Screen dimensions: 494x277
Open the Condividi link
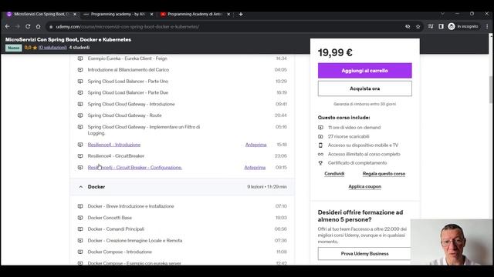click(x=334, y=174)
